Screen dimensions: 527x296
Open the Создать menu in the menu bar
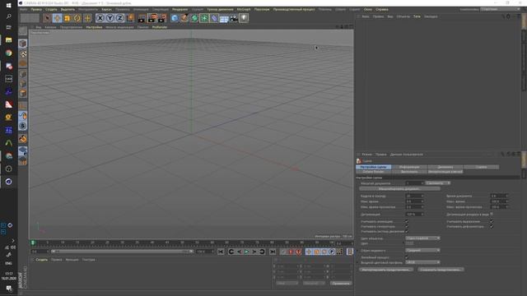(51, 9)
